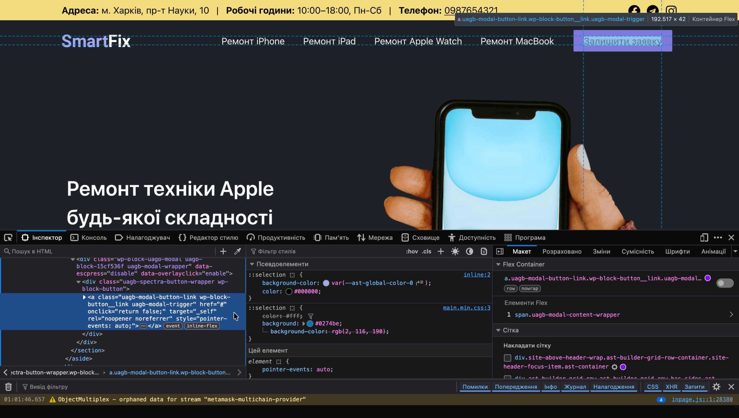Viewport: 739px width, 418px height.
Task: Open the Мережа tab
Action: (375, 237)
